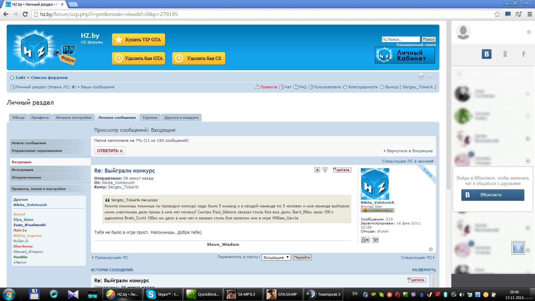Jump to top with the arrow icon

coord(431,249)
